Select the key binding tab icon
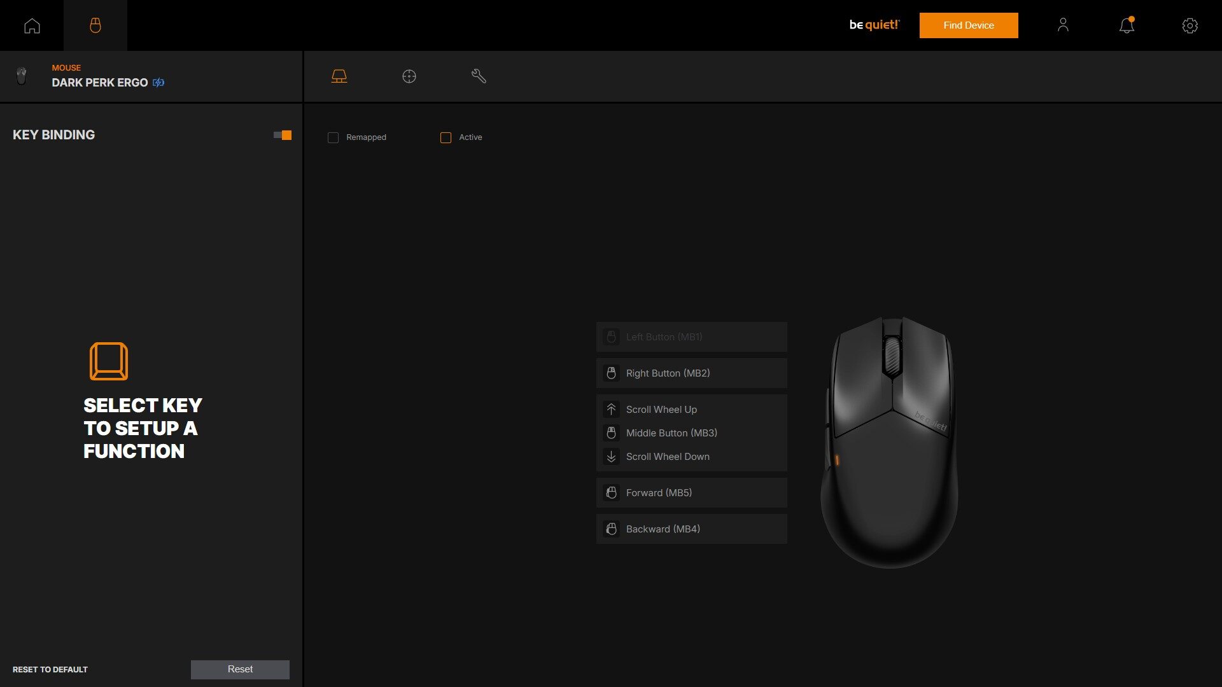1222x687 pixels. pyautogui.click(x=339, y=76)
